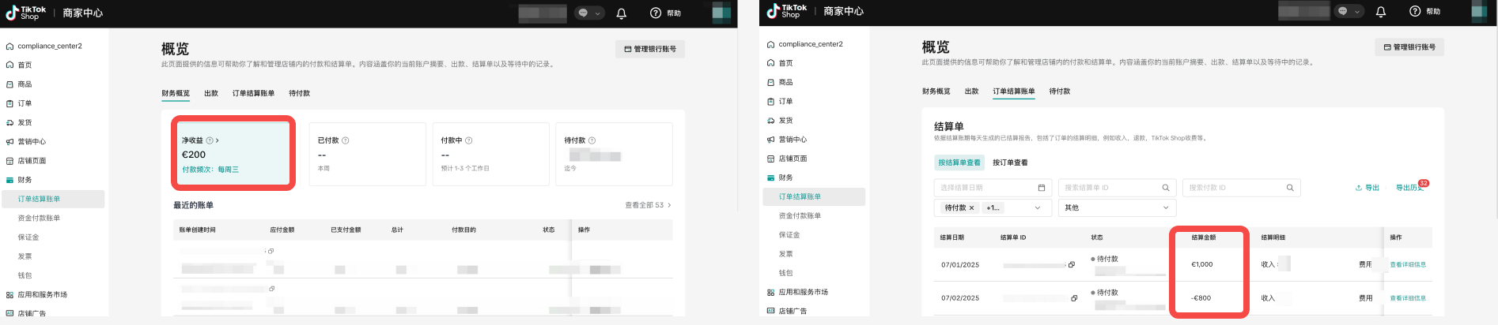Open 查看全部 53 recent statements link
Screen dimensions: 1498x325
click(x=648, y=205)
